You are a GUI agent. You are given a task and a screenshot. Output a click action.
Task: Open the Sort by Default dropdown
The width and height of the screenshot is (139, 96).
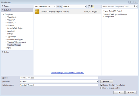coord(75,6)
